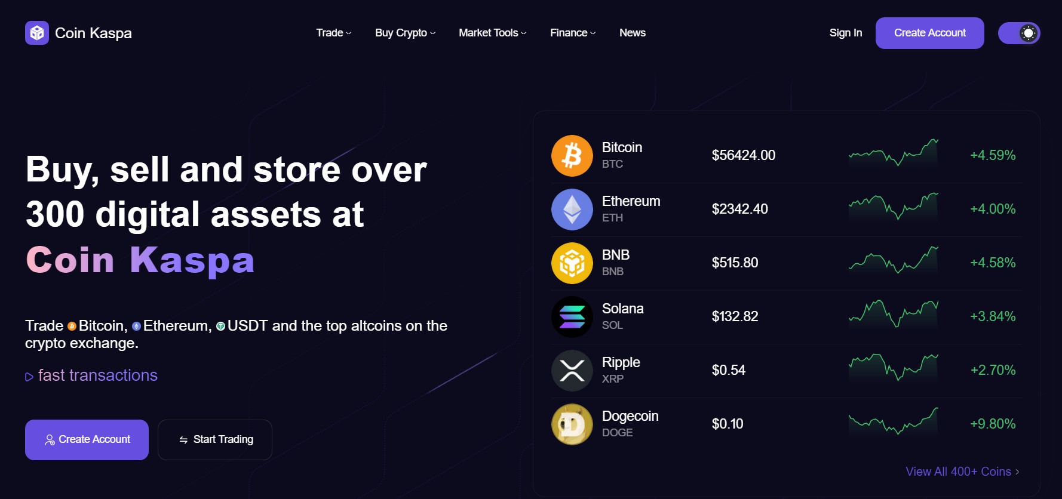The image size is (1062, 499).
Task: Select the Bitcoin orange coin icon
Action: pyautogui.click(x=572, y=156)
